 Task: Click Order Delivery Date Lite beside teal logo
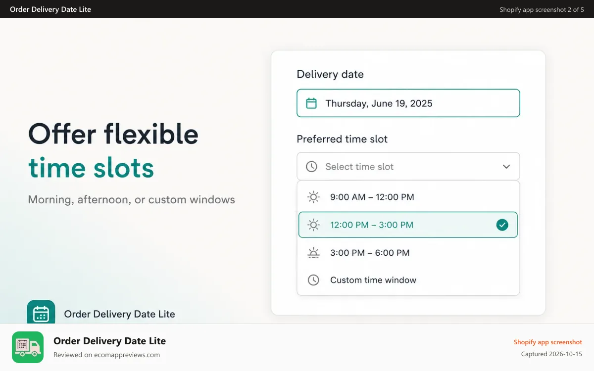click(119, 314)
